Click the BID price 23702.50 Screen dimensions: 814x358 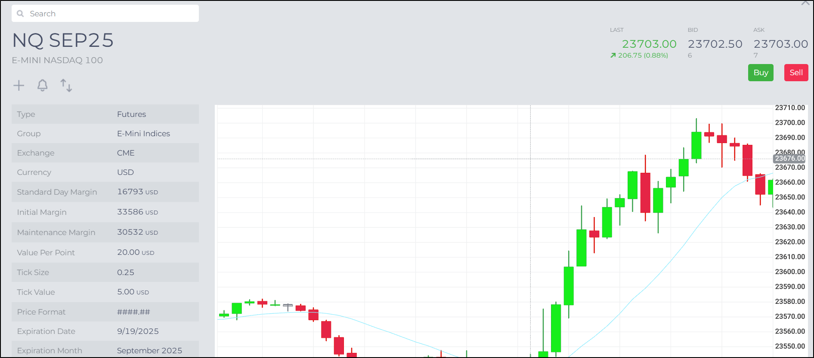click(715, 44)
